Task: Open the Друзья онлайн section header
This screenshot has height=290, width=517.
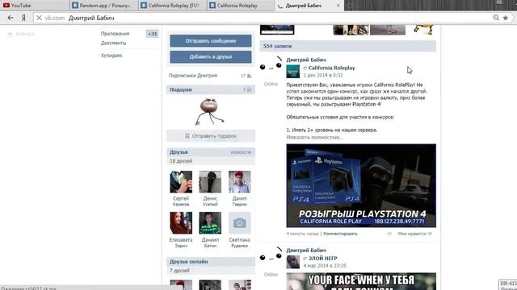Action: tap(211, 261)
